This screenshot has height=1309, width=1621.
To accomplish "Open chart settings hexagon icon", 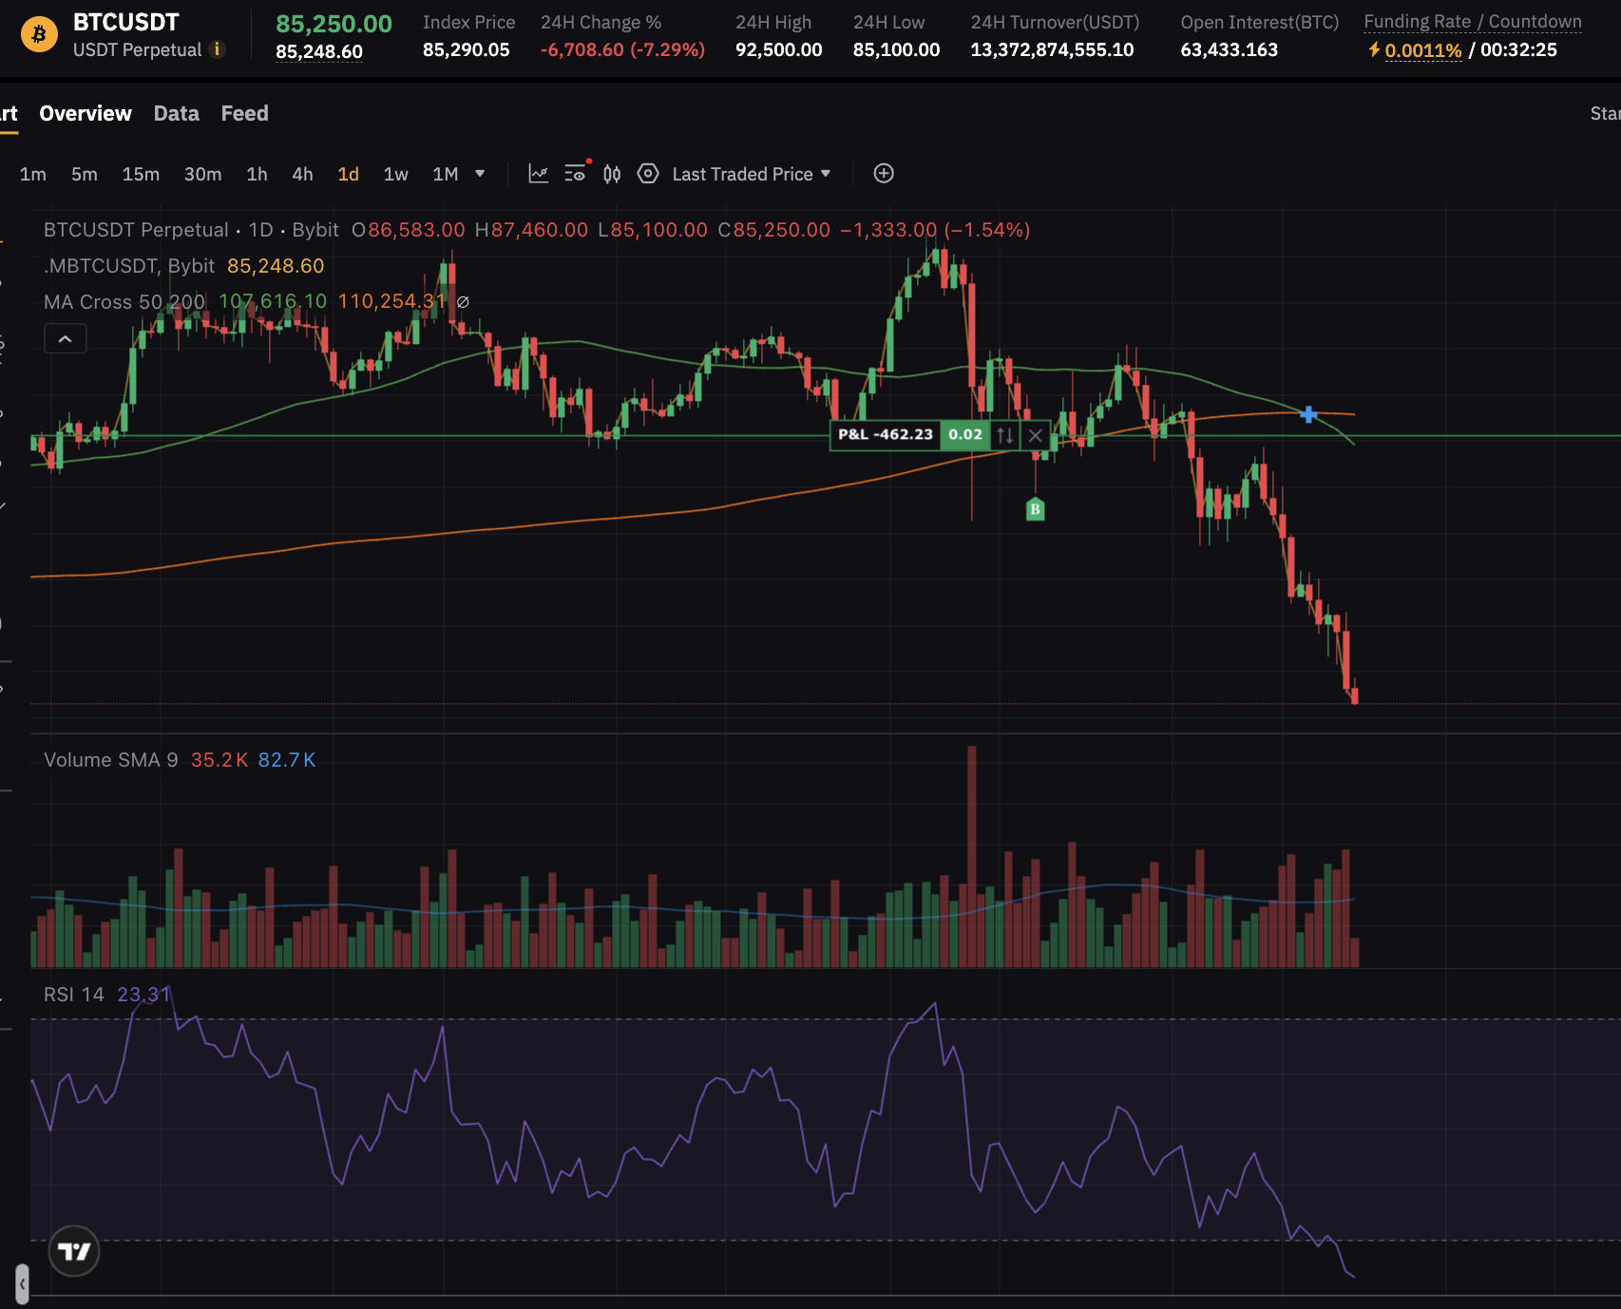I will pyautogui.click(x=648, y=174).
